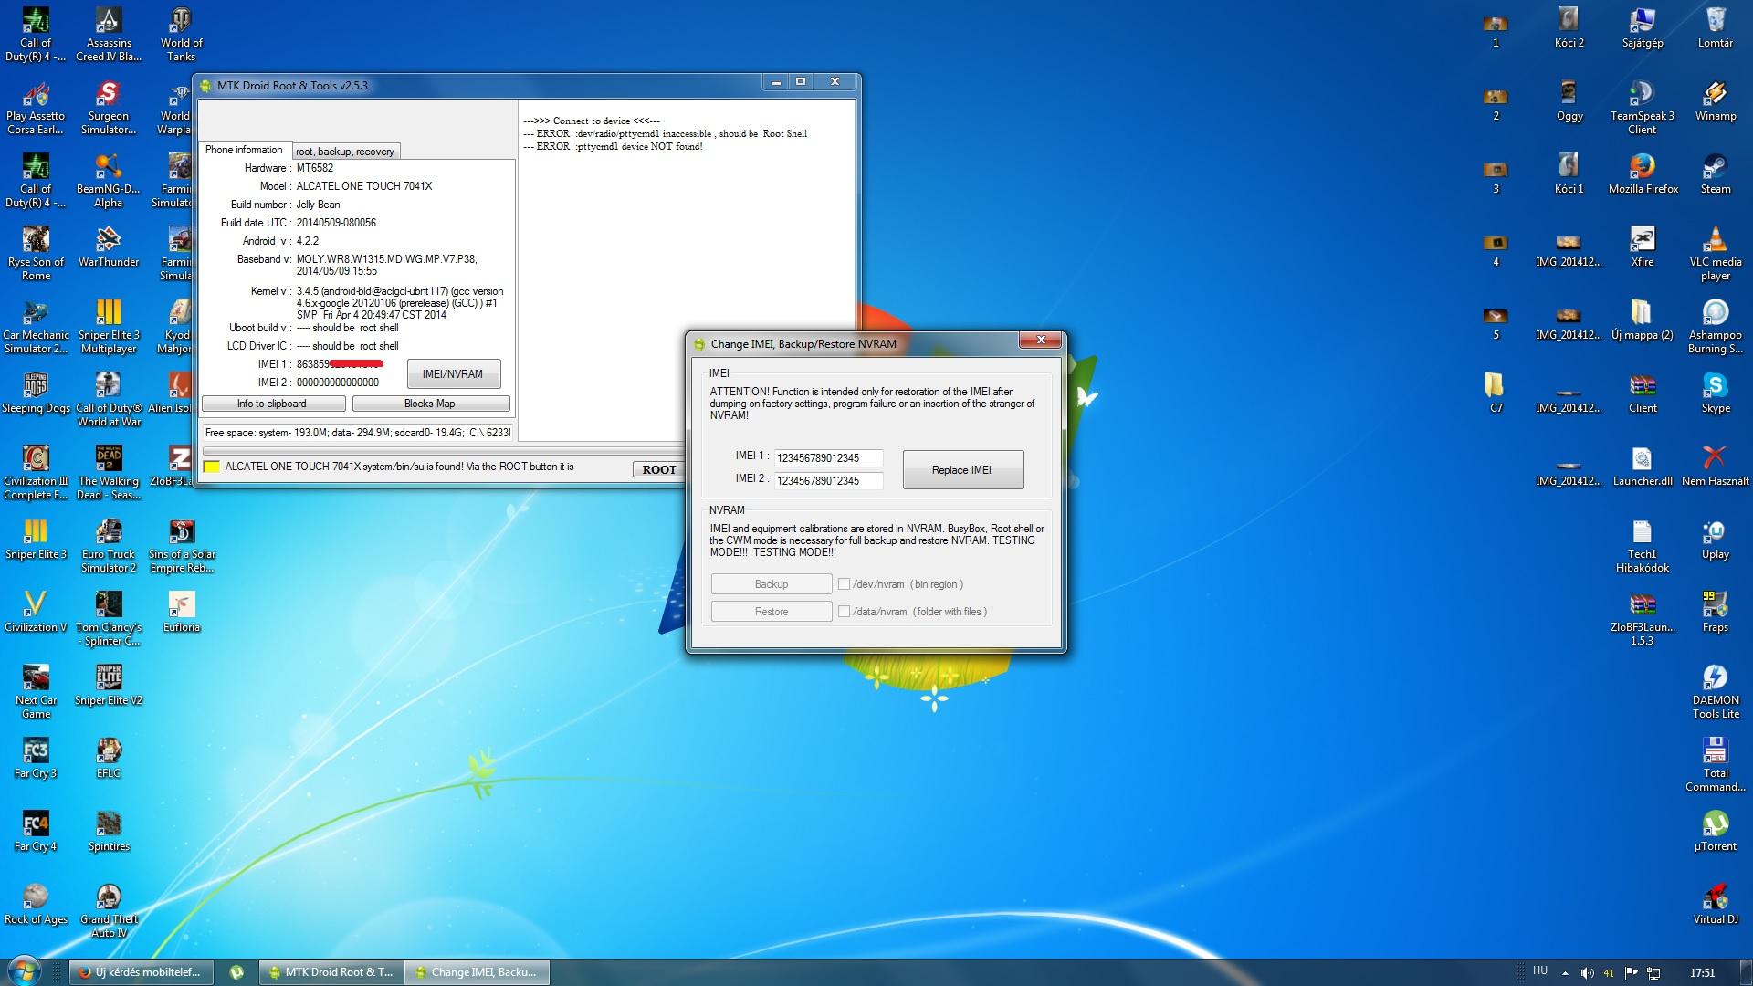Launch VLC media player shortcut
The height and width of the screenshot is (986, 1753).
[1715, 240]
